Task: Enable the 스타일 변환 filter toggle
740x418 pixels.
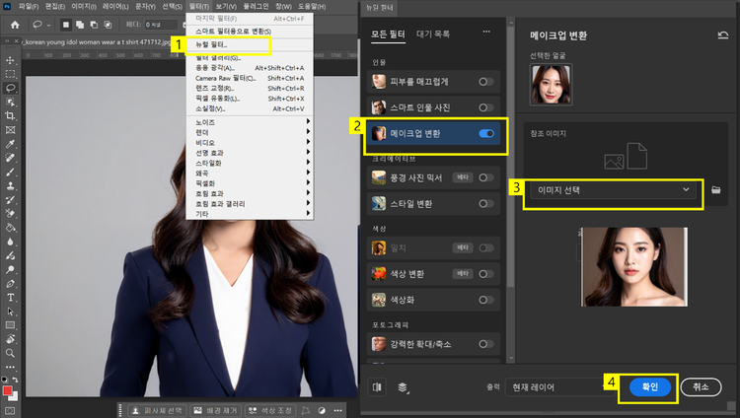Action: pos(486,204)
